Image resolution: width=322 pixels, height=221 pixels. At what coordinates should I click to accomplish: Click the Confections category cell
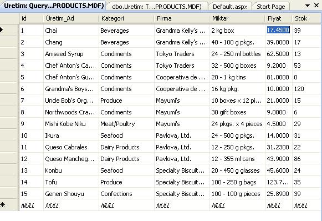click(x=126, y=194)
